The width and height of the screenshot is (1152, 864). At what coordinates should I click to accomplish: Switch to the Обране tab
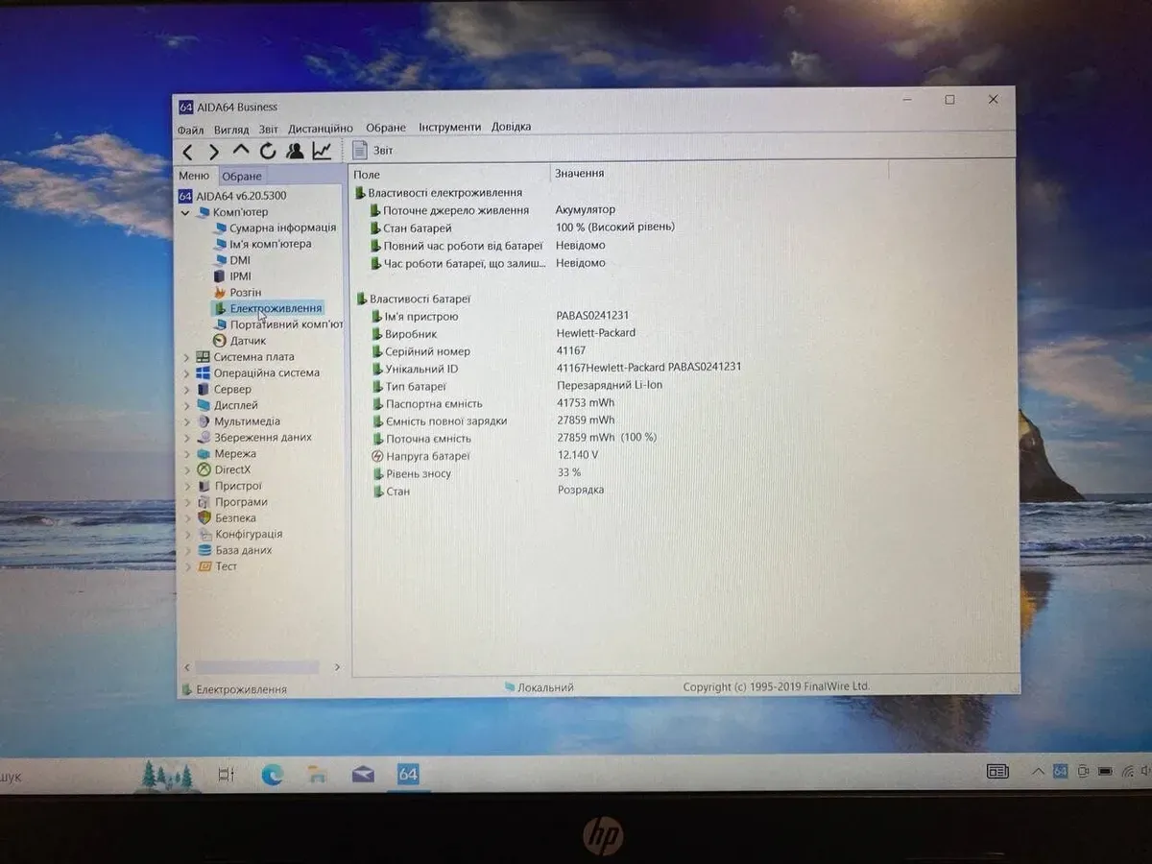click(242, 177)
